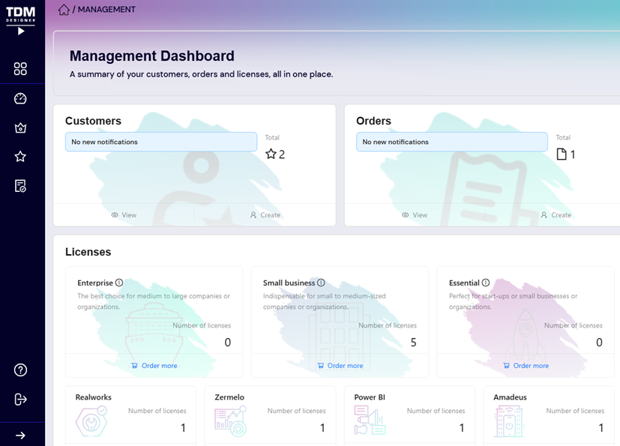The height and width of the screenshot is (446, 620).
Task: Click the home icon in breadcrumb
Action: (x=64, y=10)
